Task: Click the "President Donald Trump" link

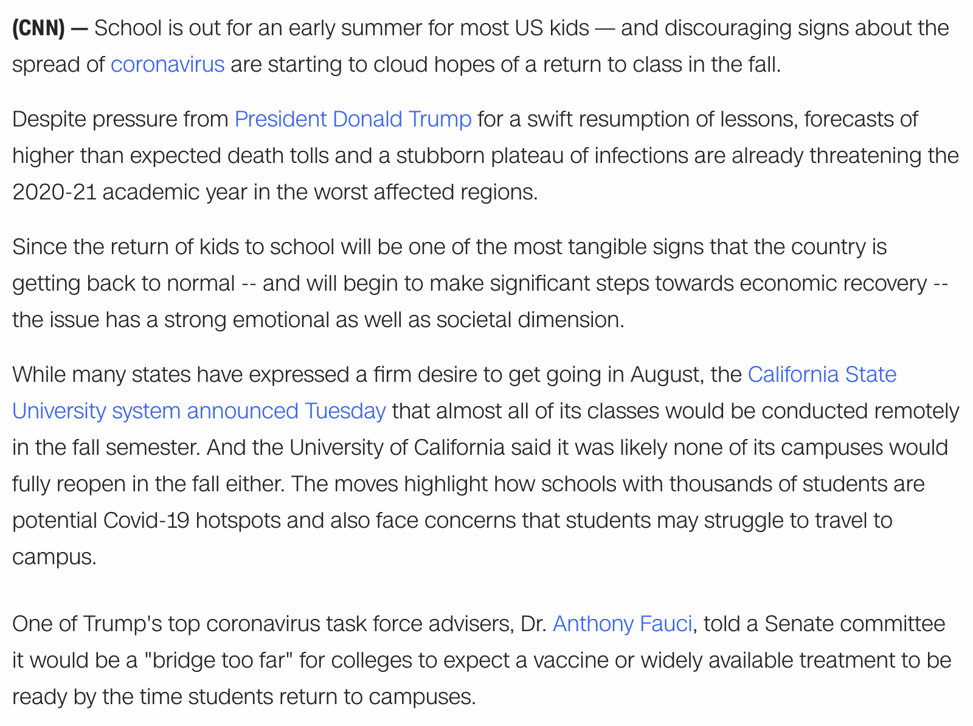Action: [353, 119]
